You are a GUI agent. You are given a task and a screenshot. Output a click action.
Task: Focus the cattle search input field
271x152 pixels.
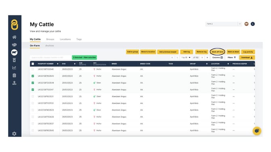[51, 57]
